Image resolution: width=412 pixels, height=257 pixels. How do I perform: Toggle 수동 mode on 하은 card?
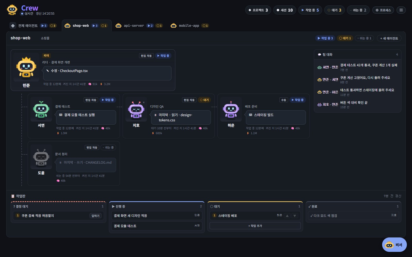284,100
